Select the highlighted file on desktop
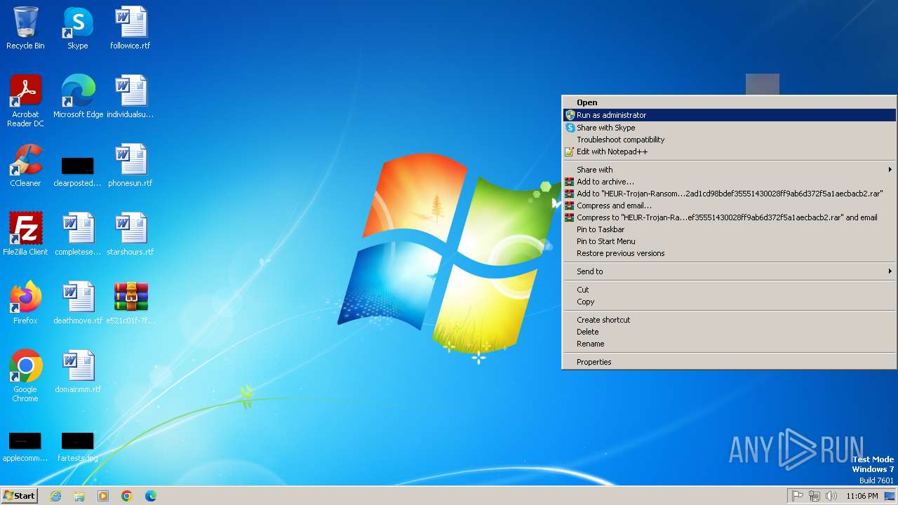Image resolution: width=898 pixels, height=505 pixels. click(763, 84)
